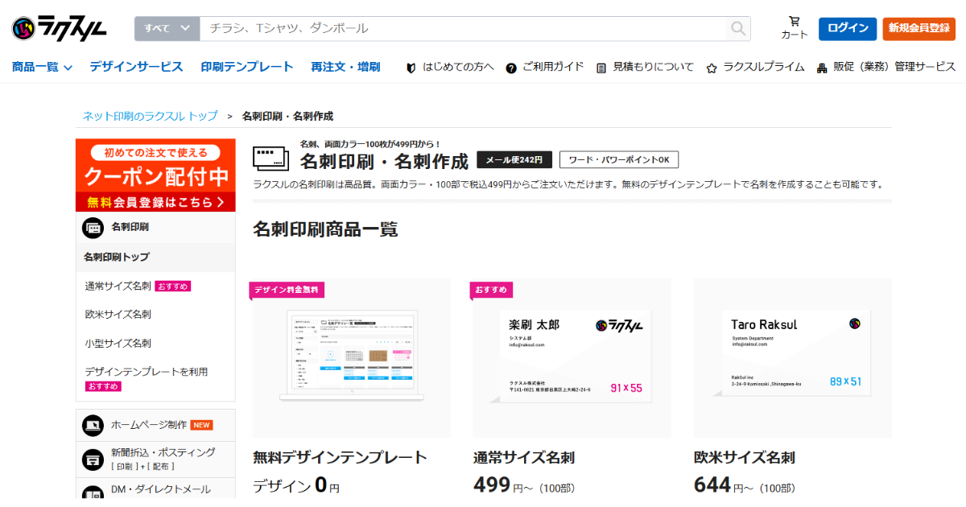
Task: Click the ホームページ制作 sidebar icon
Action: 93,425
